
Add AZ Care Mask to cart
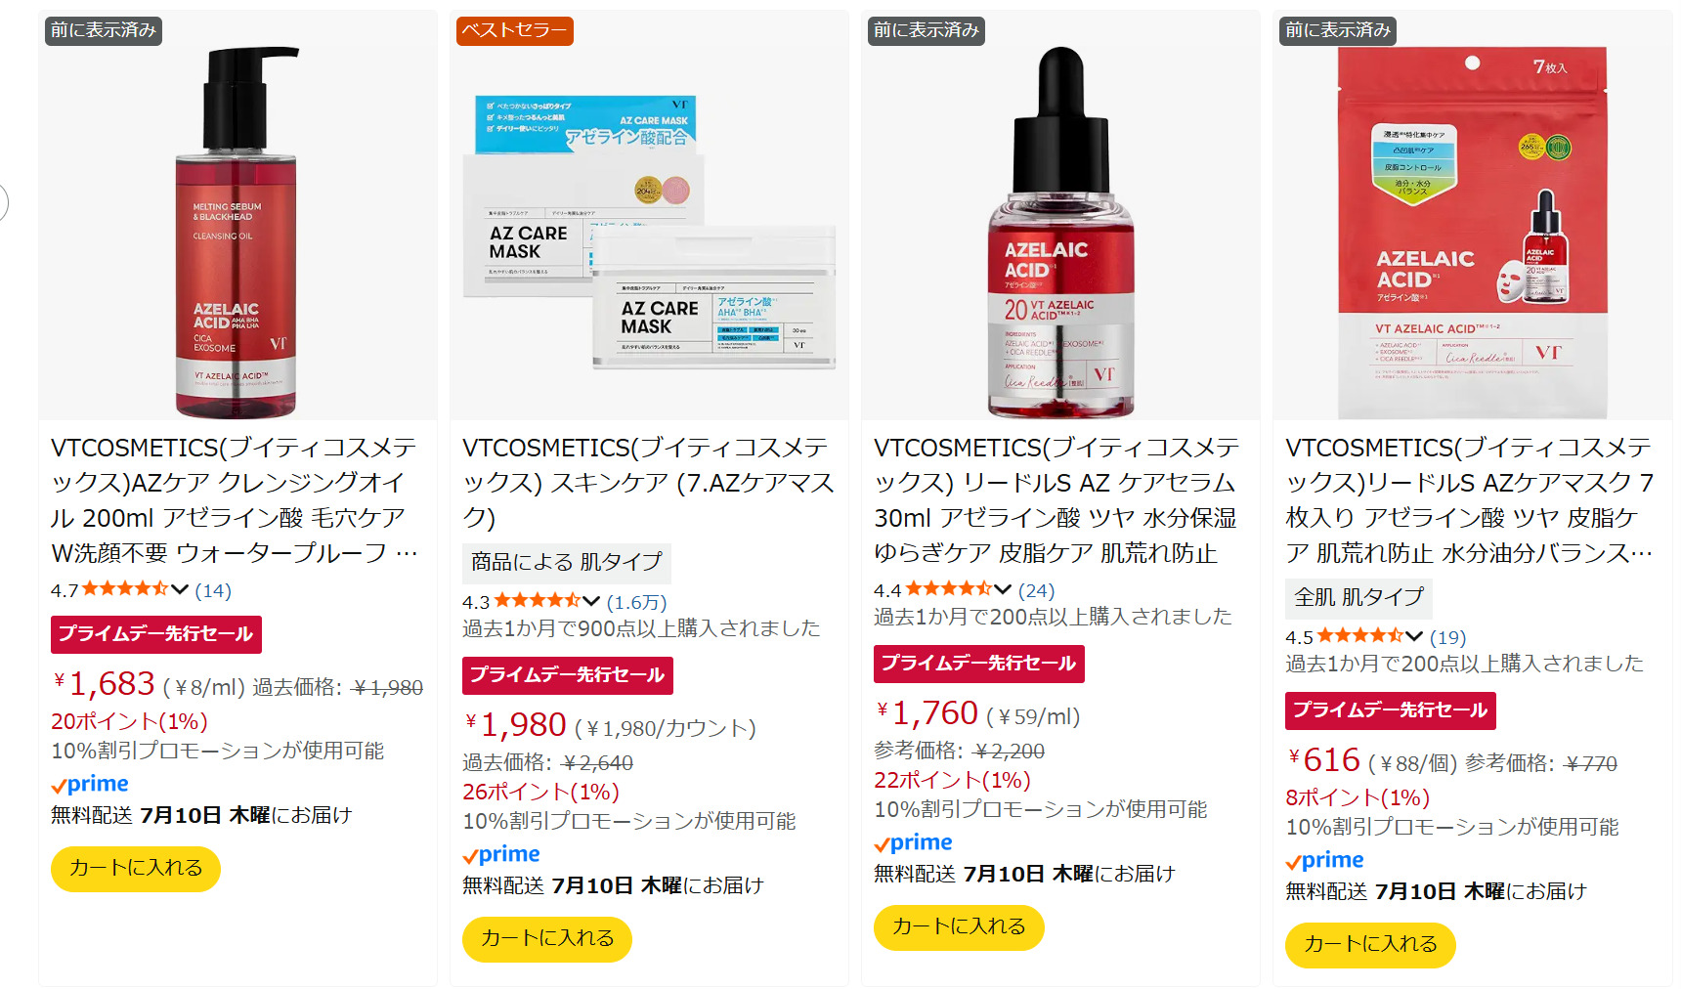[x=547, y=938]
